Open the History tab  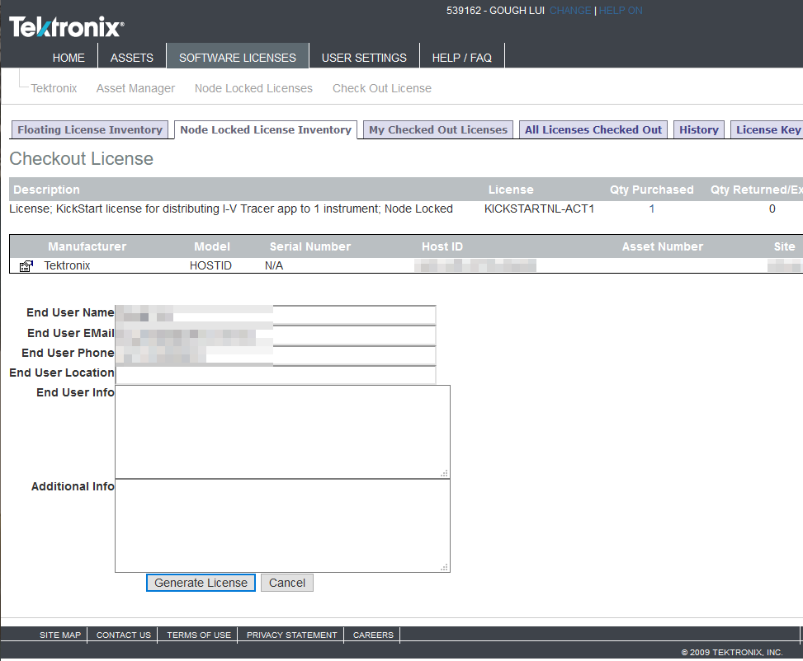699,129
